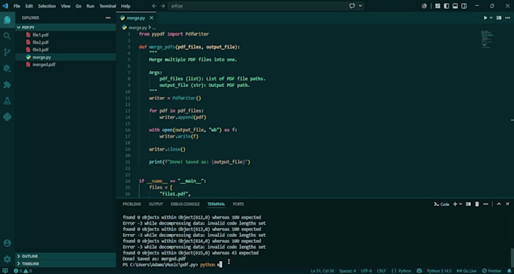The height and width of the screenshot is (274, 514).
Task: Open the terminal launch profile dropdown
Action: [460, 204]
